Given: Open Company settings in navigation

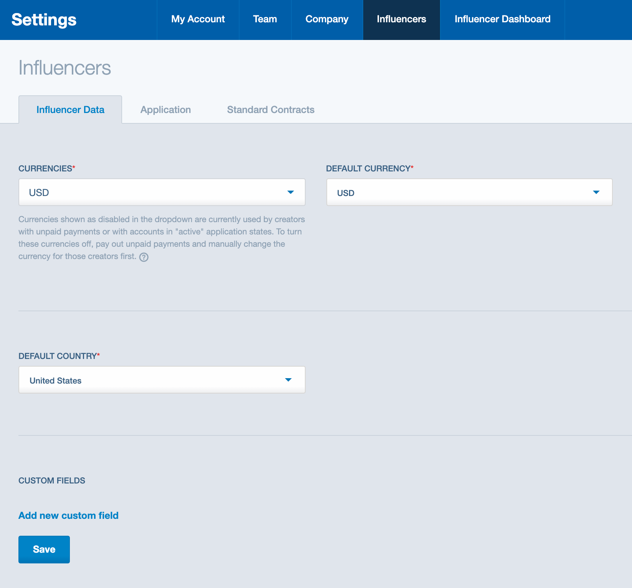Looking at the screenshot, I should point(327,20).
